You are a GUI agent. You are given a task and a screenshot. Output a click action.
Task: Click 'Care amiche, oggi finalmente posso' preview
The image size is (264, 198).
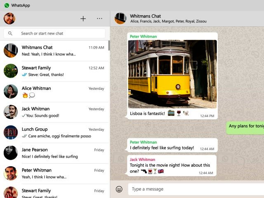tap(59, 136)
